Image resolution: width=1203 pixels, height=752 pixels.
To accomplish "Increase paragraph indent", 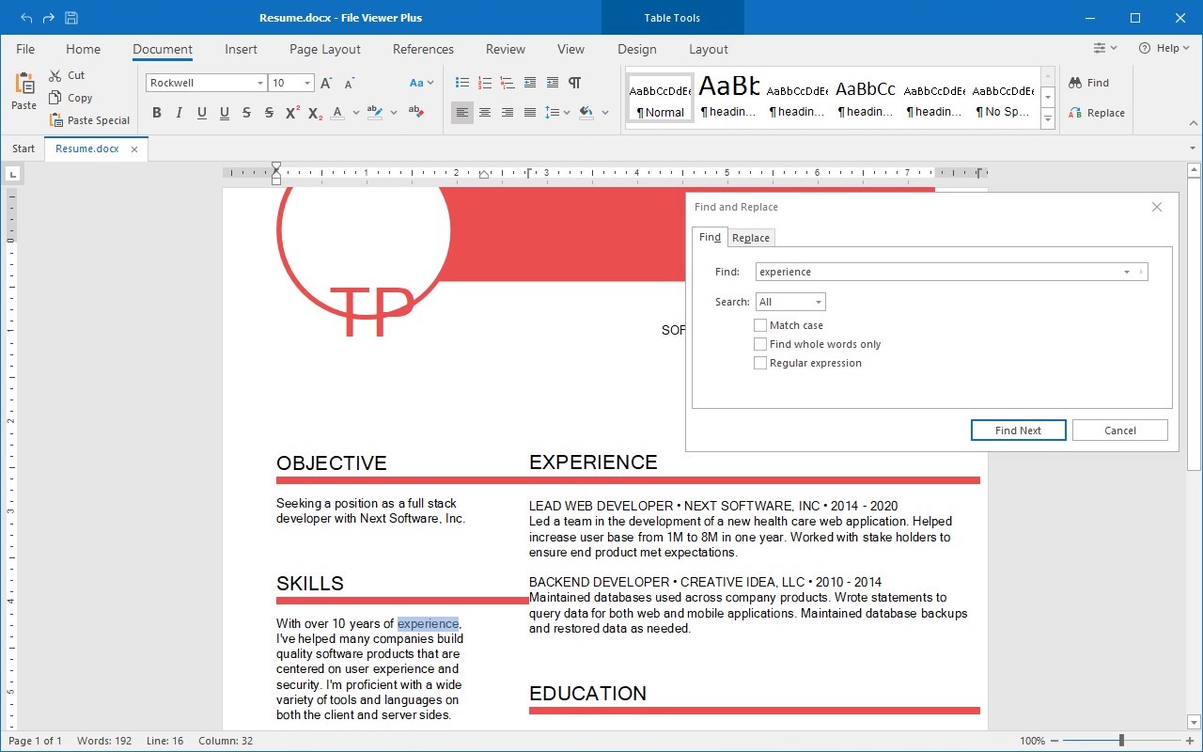I will 553,83.
